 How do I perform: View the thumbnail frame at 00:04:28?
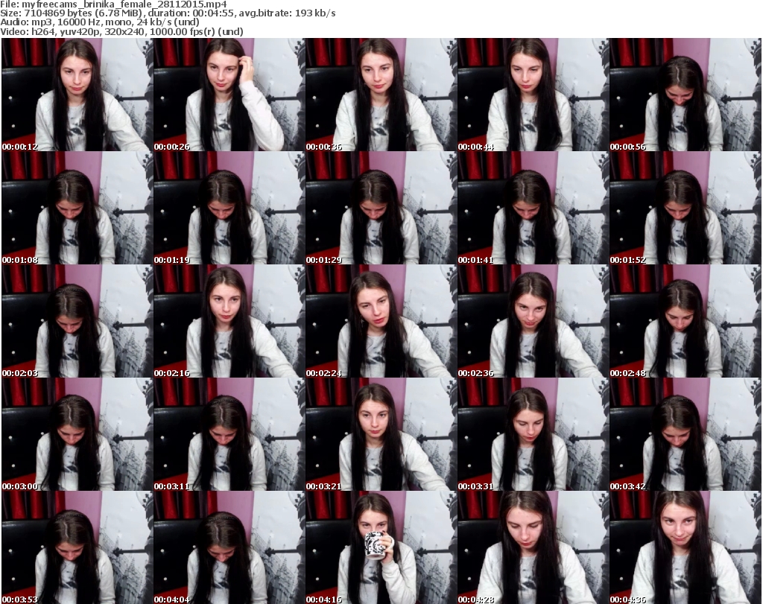533,547
